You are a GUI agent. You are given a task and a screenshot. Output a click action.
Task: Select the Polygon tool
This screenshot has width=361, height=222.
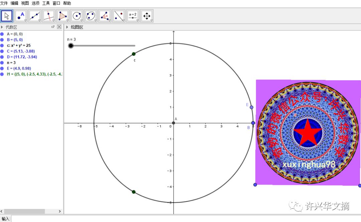coord(63,16)
